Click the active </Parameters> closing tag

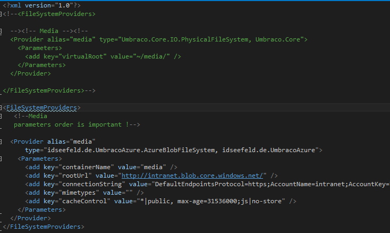pos(41,210)
